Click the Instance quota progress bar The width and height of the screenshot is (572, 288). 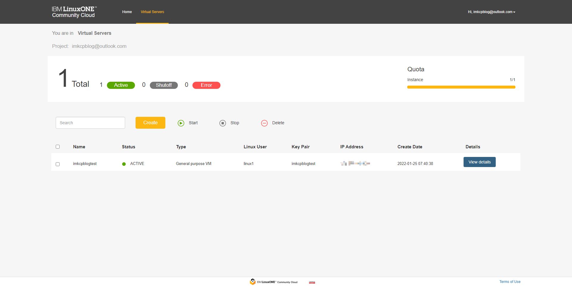coord(461,87)
